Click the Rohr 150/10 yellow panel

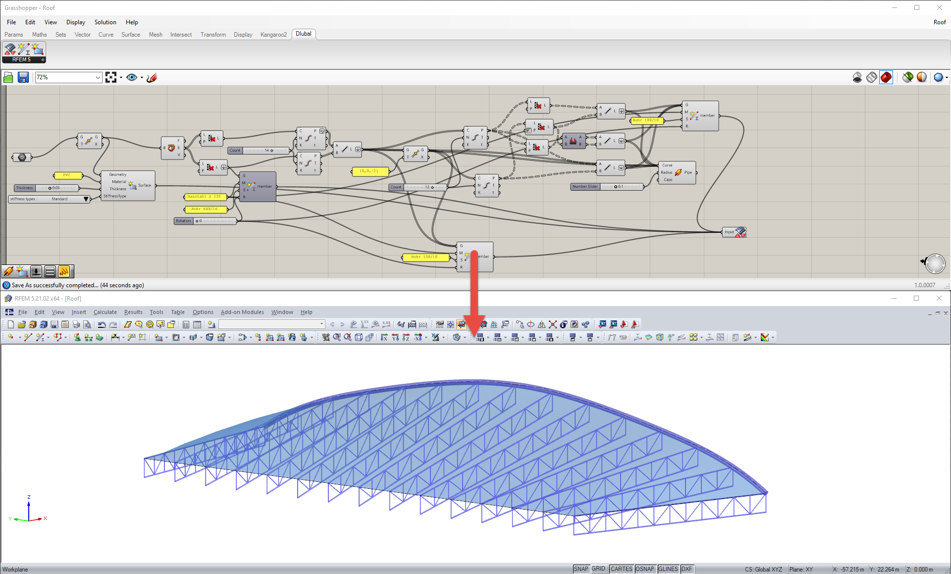point(426,257)
